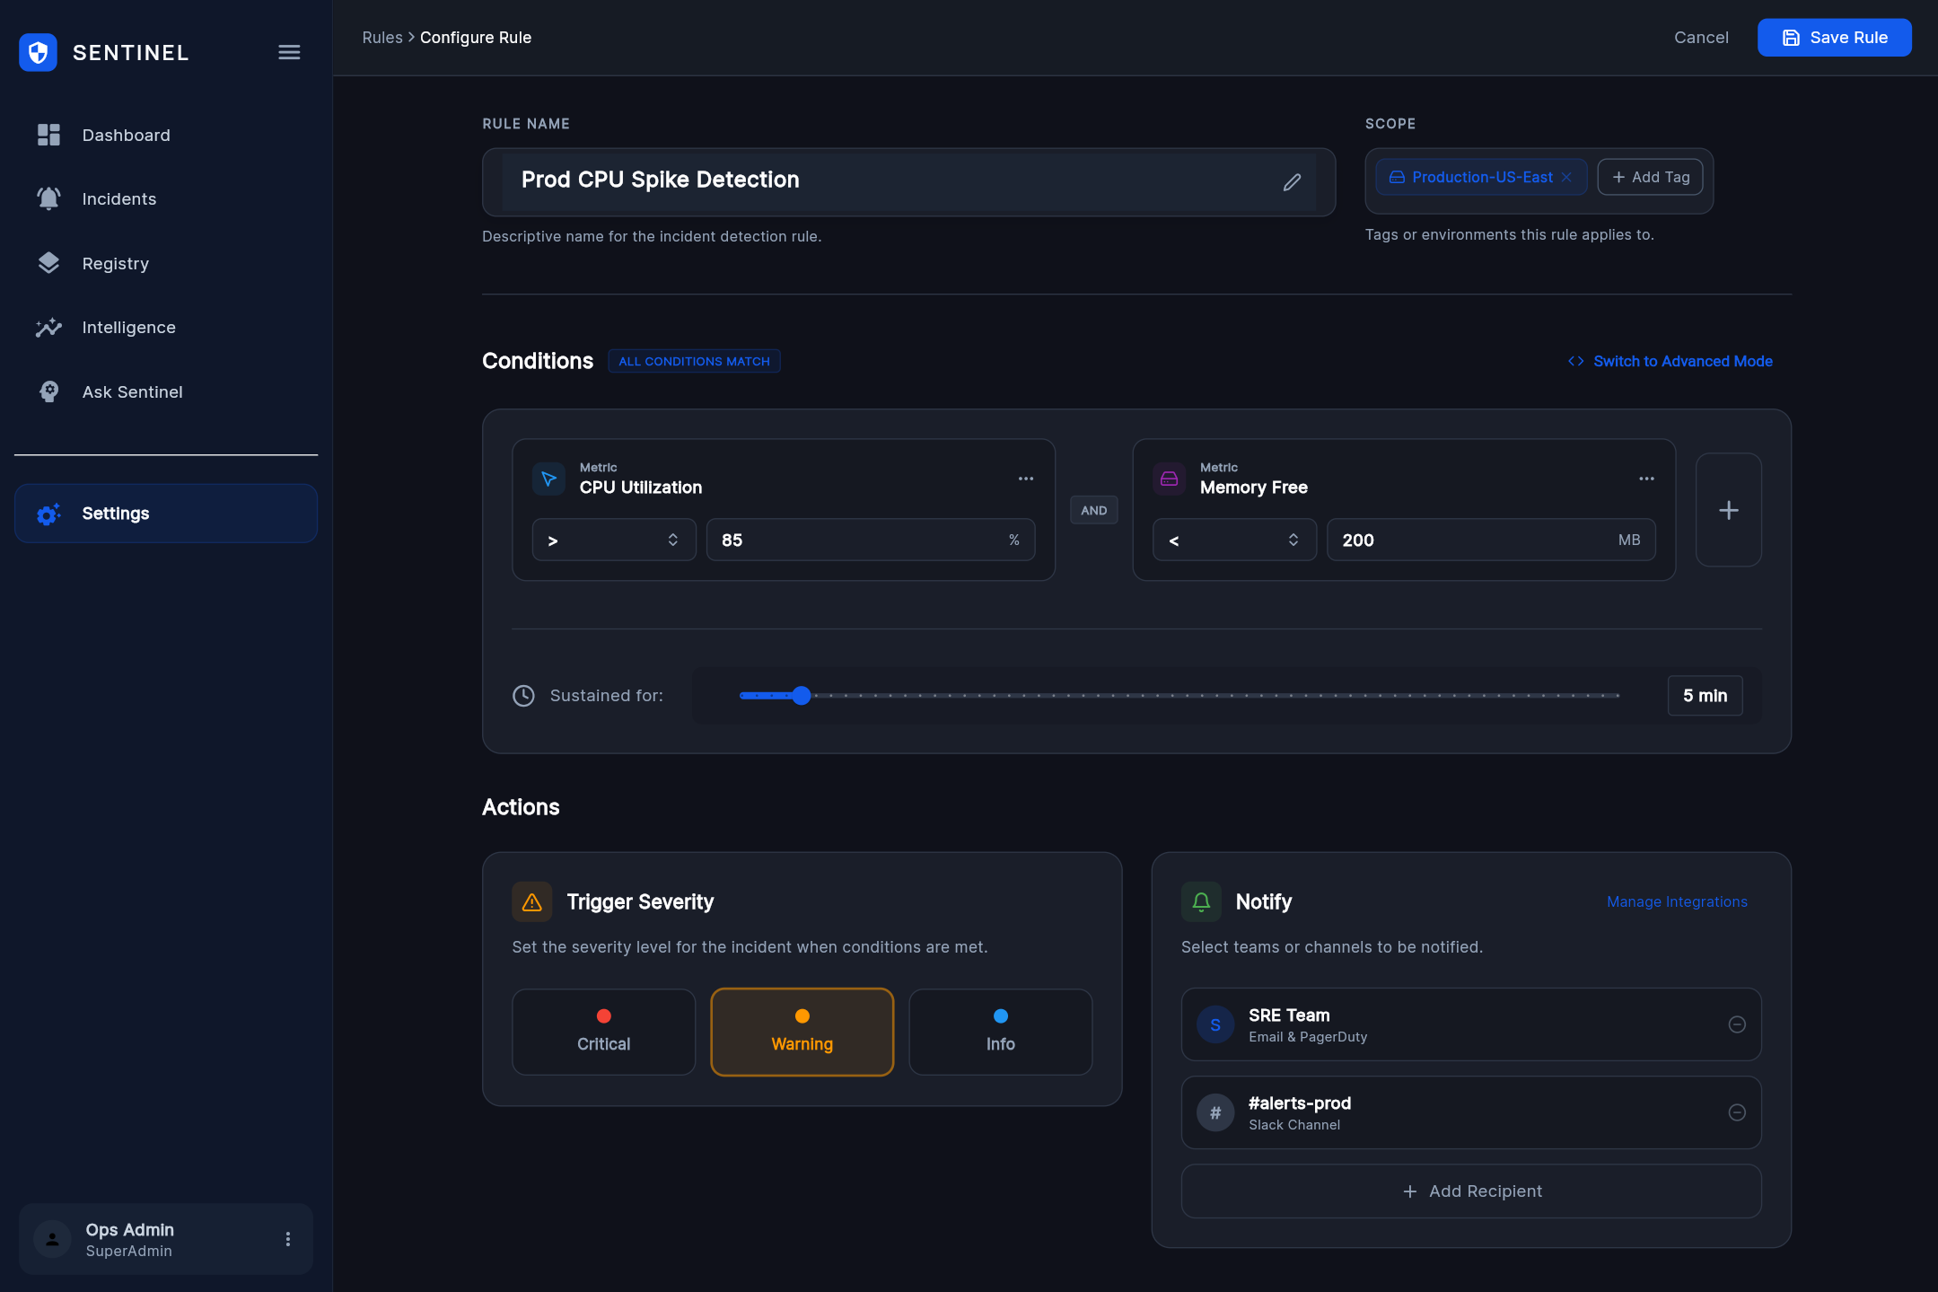Viewport: 1938px width, 1292px height.
Task: Open CPU Utilization condition options menu
Action: (1025, 479)
